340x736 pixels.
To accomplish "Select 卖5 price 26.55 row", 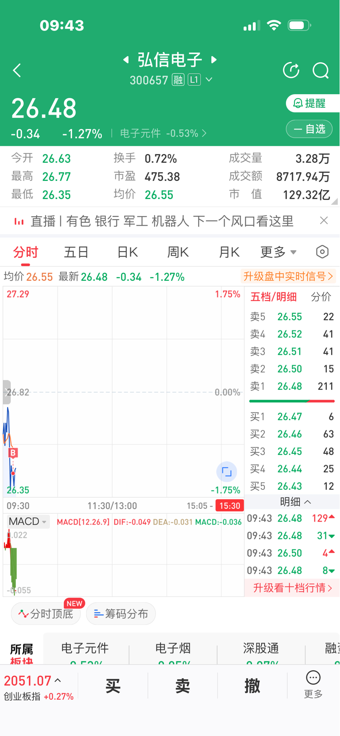I will click(x=292, y=317).
